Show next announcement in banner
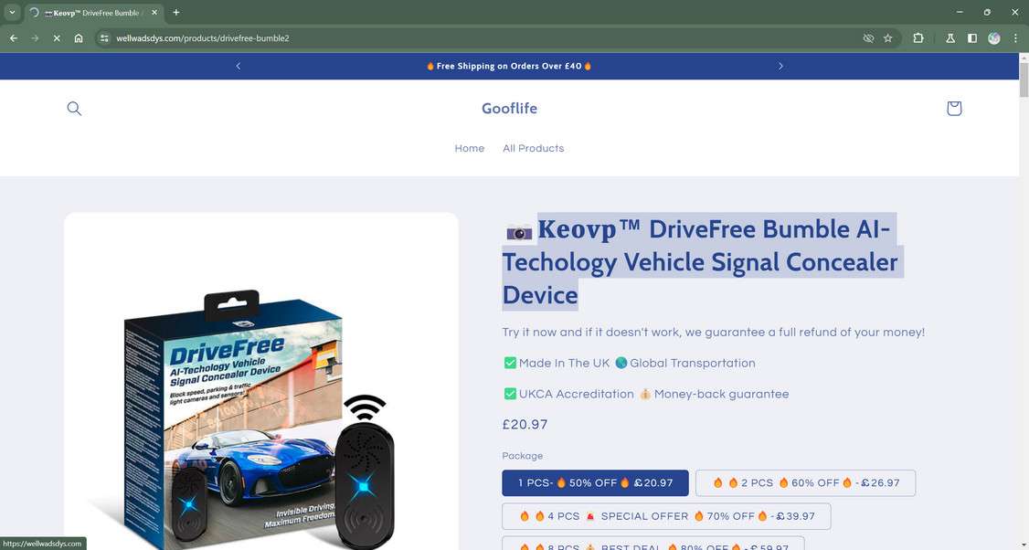The width and height of the screenshot is (1029, 550). (x=780, y=66)
